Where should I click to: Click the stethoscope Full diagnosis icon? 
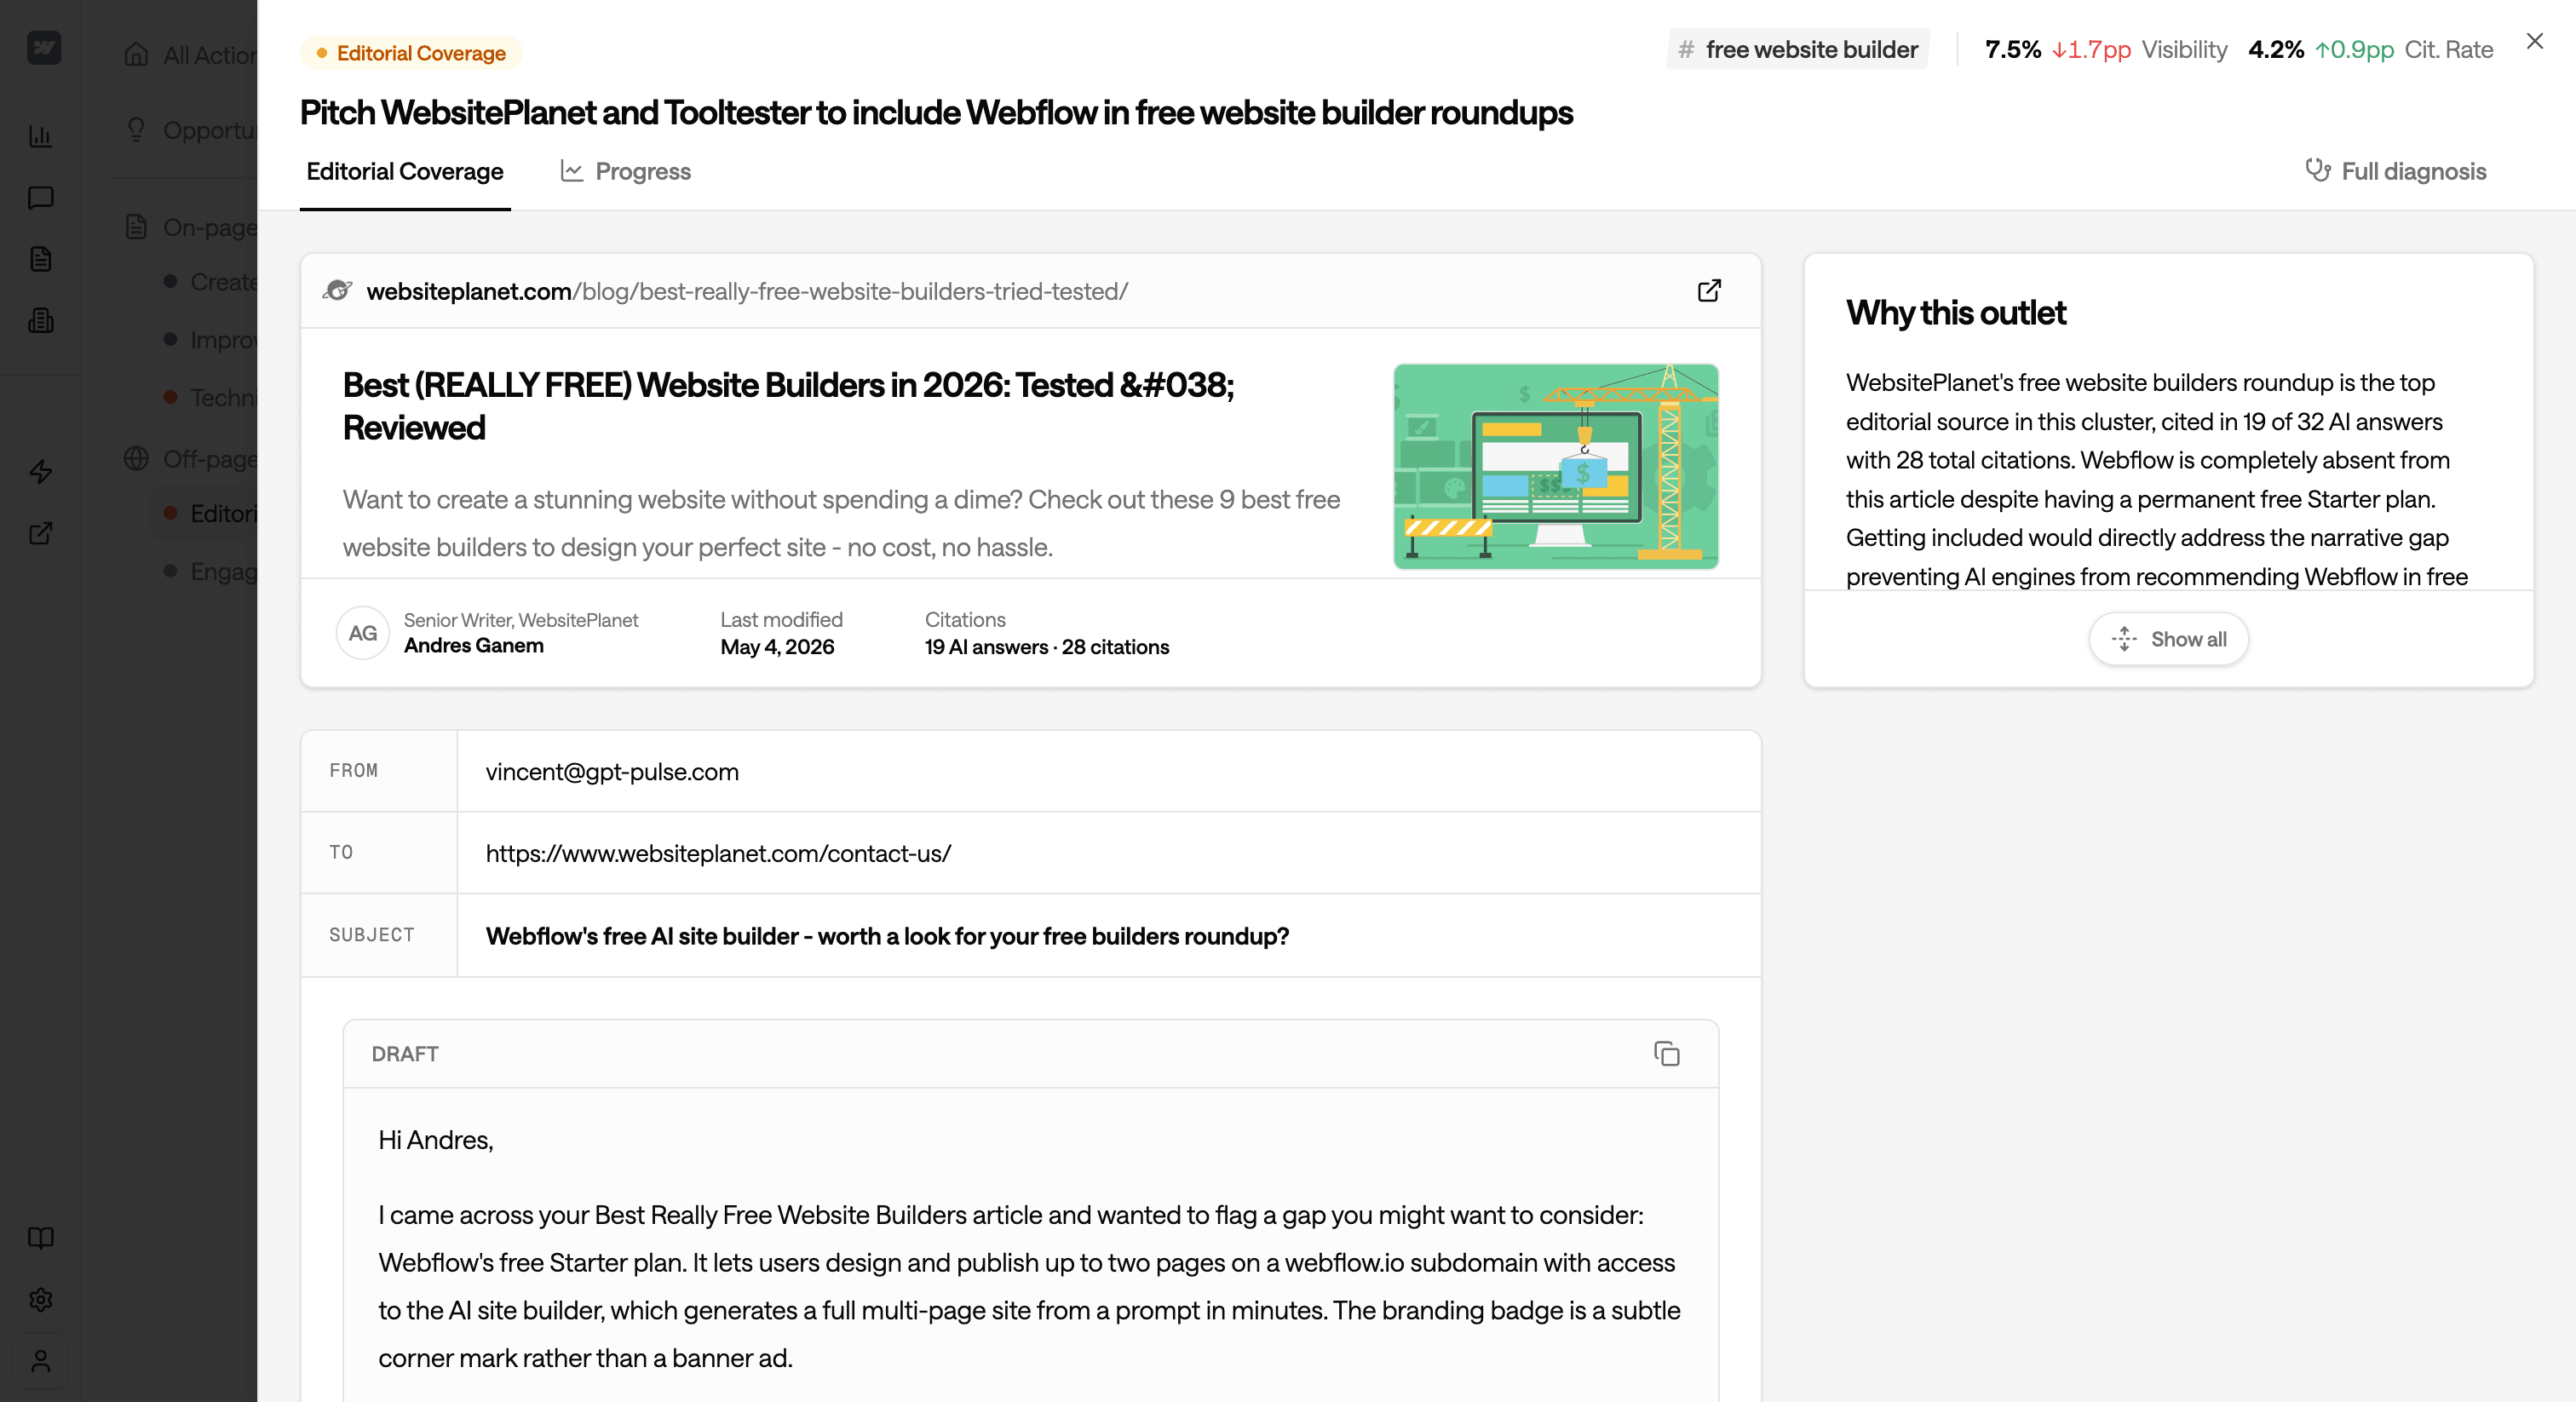tap(2317, 171)
